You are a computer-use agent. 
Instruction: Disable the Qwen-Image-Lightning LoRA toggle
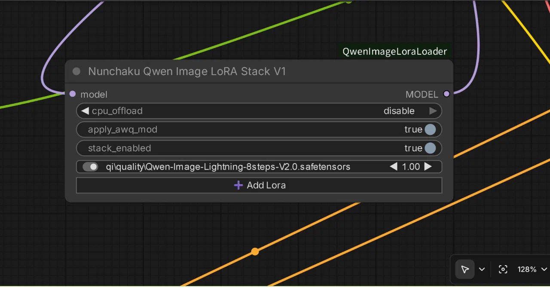[91, 167]
